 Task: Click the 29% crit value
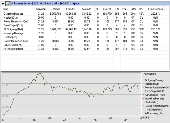tap(133, 14)
